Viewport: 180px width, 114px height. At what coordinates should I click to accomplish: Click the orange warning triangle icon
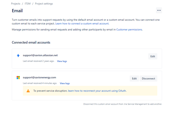(28, 91)
